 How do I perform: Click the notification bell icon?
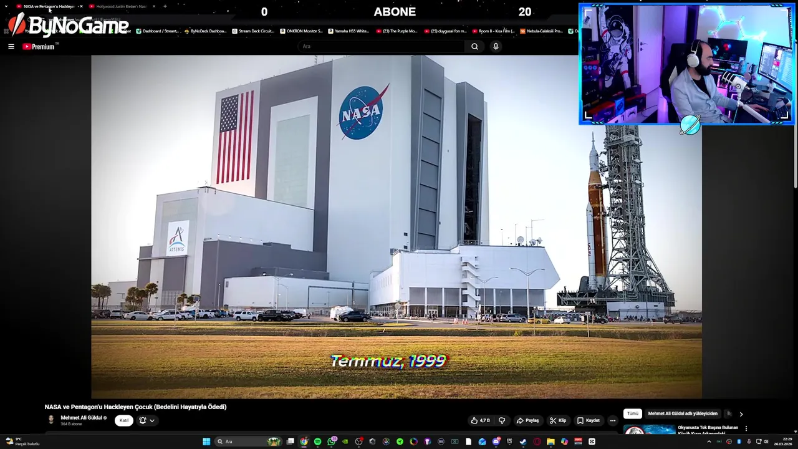pos(143,420)
